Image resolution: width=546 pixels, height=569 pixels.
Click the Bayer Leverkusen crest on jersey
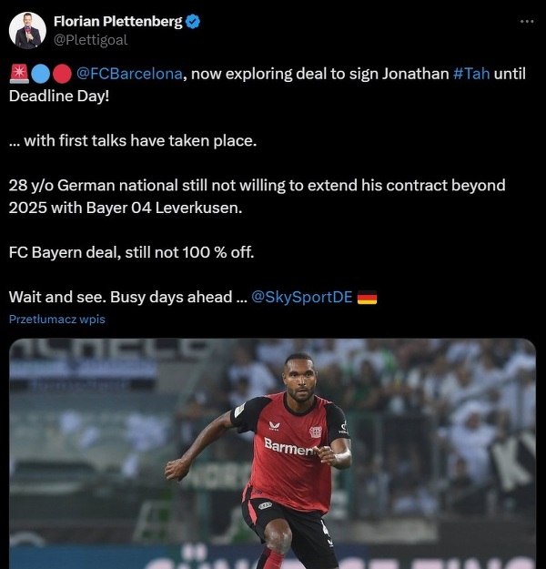tap(316, 432)
